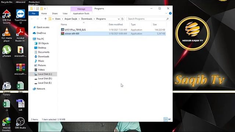This screenshot has width=235, height=132.
Task: Open the Format Factory desktop icon
Action: 7,89
